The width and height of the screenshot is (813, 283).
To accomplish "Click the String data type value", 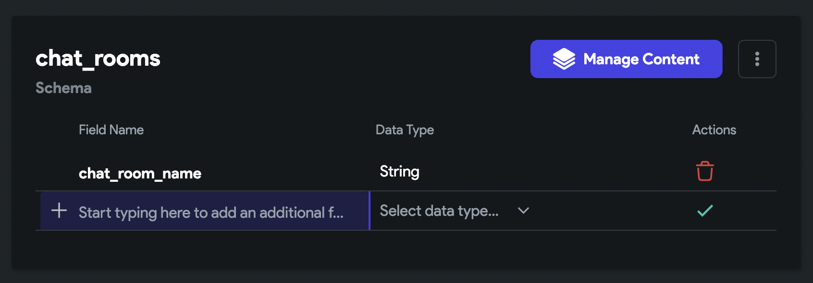I will click(399, 172).
